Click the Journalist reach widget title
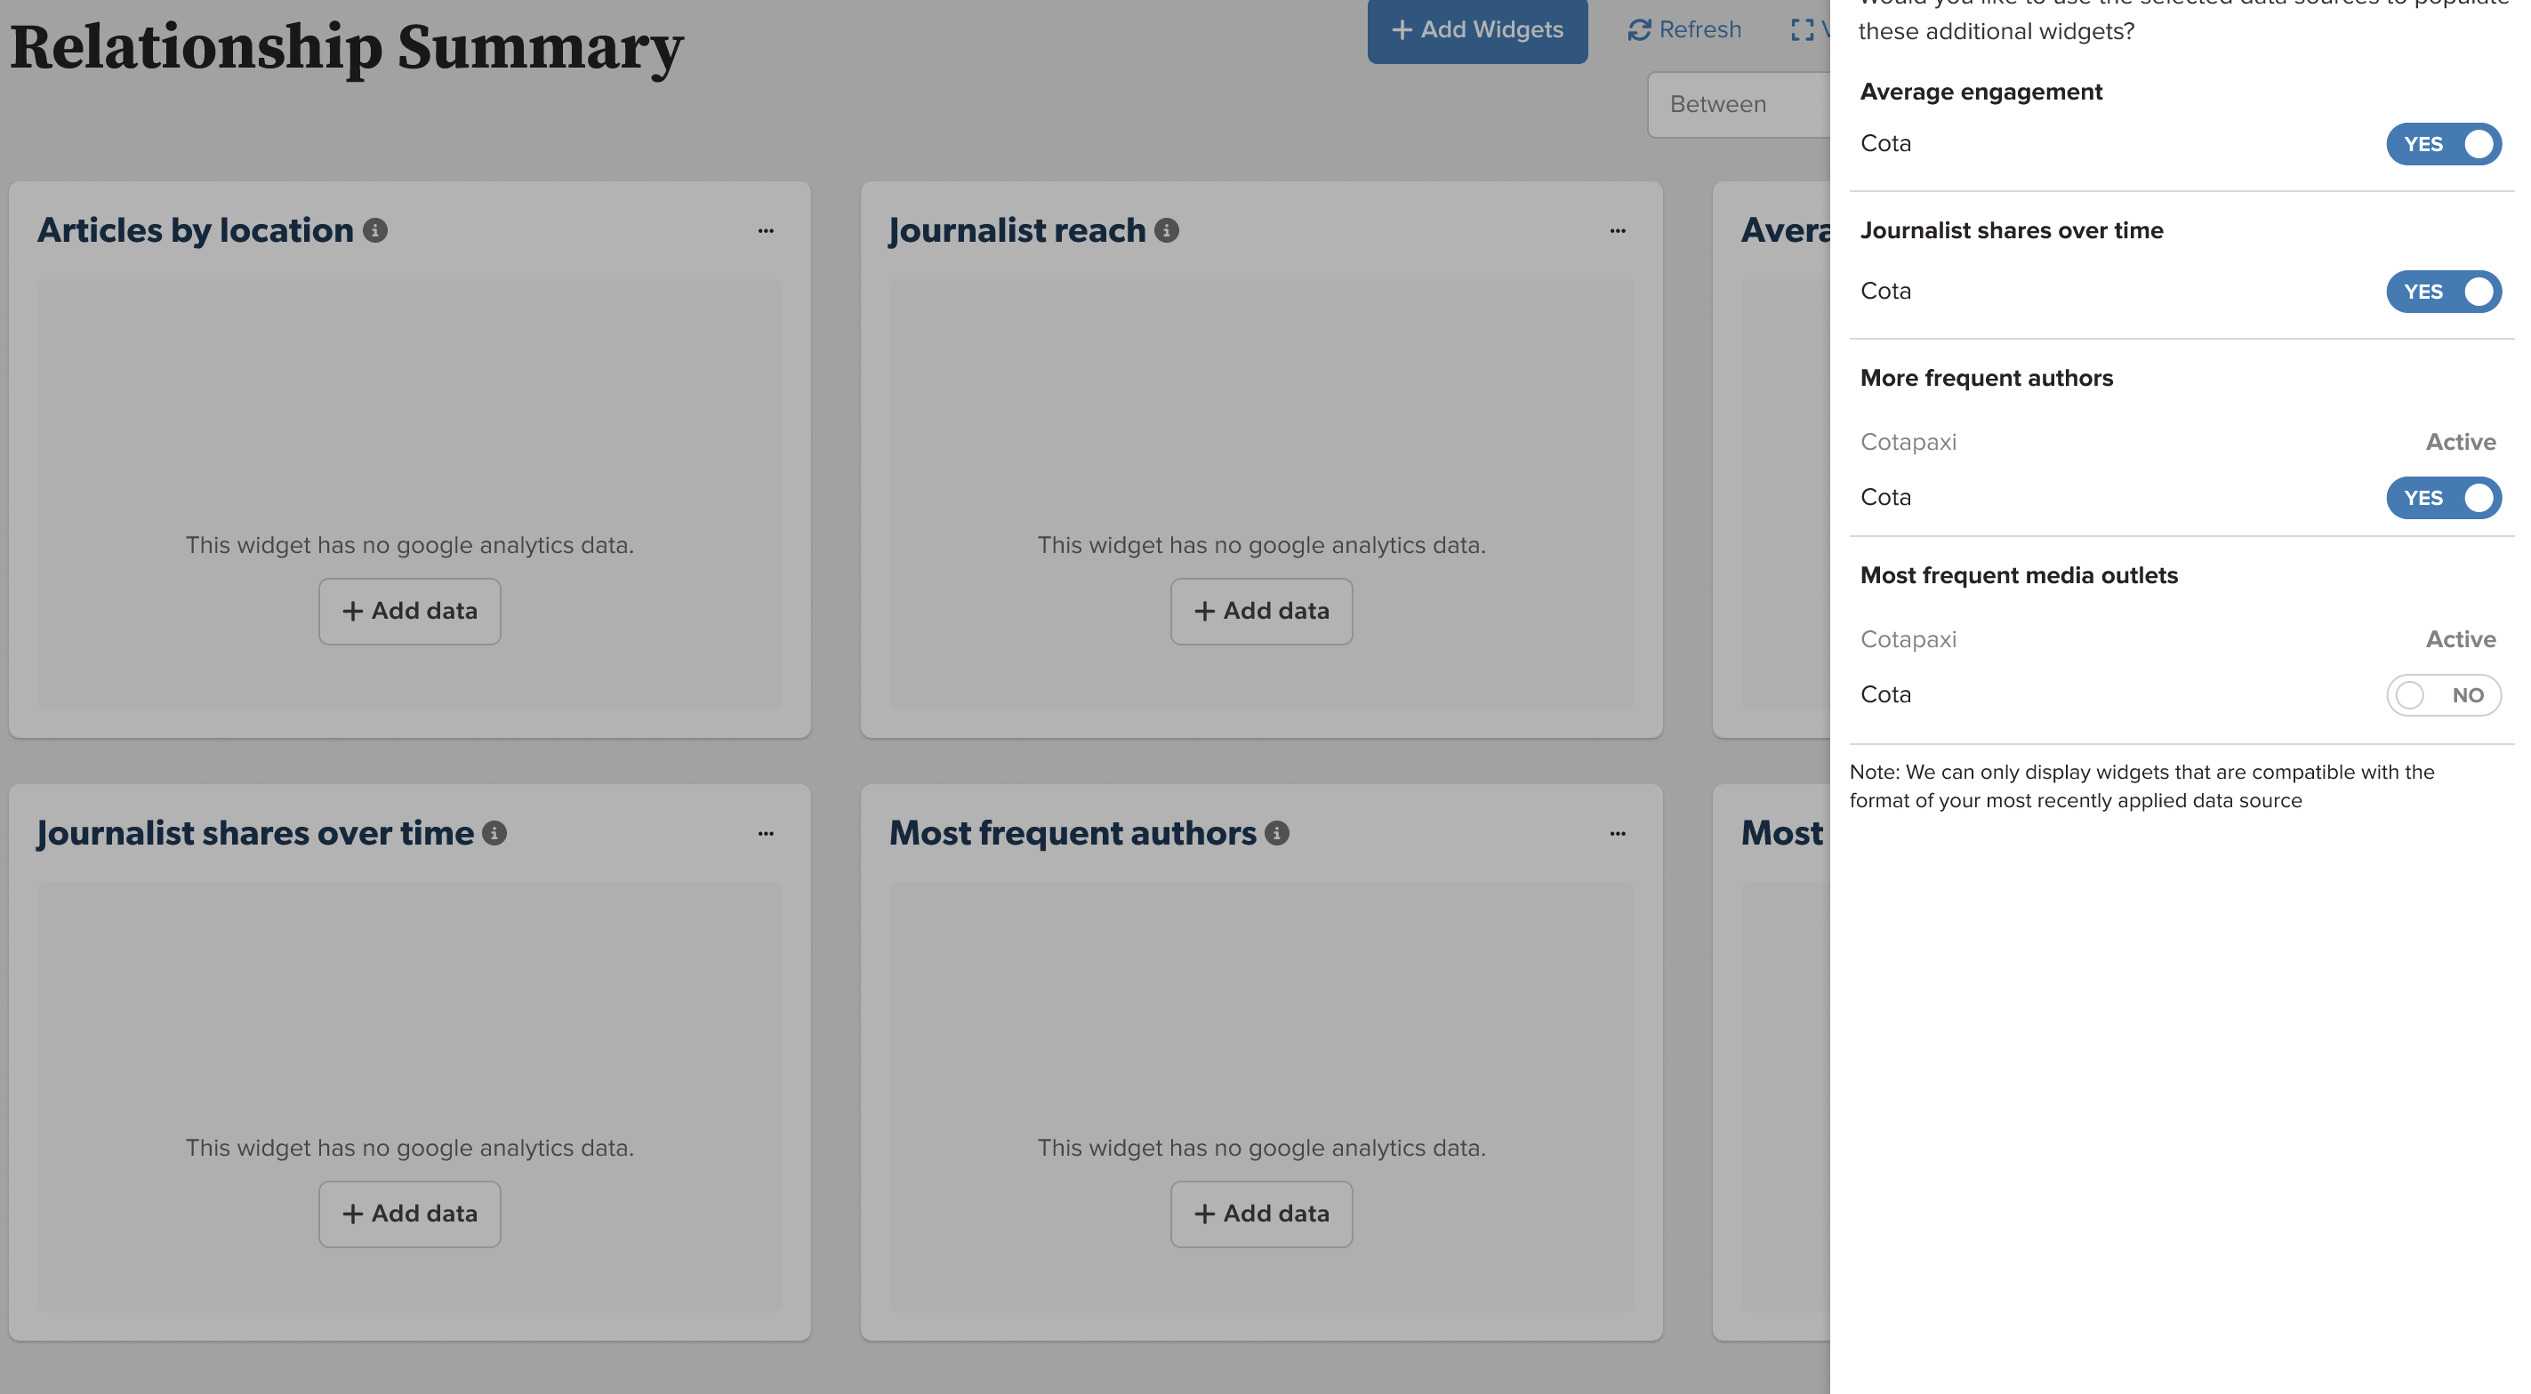2531x1394 pixels. click(1018, 230)
